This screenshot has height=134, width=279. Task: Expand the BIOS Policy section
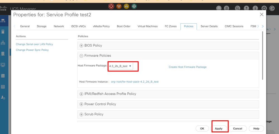81,46
